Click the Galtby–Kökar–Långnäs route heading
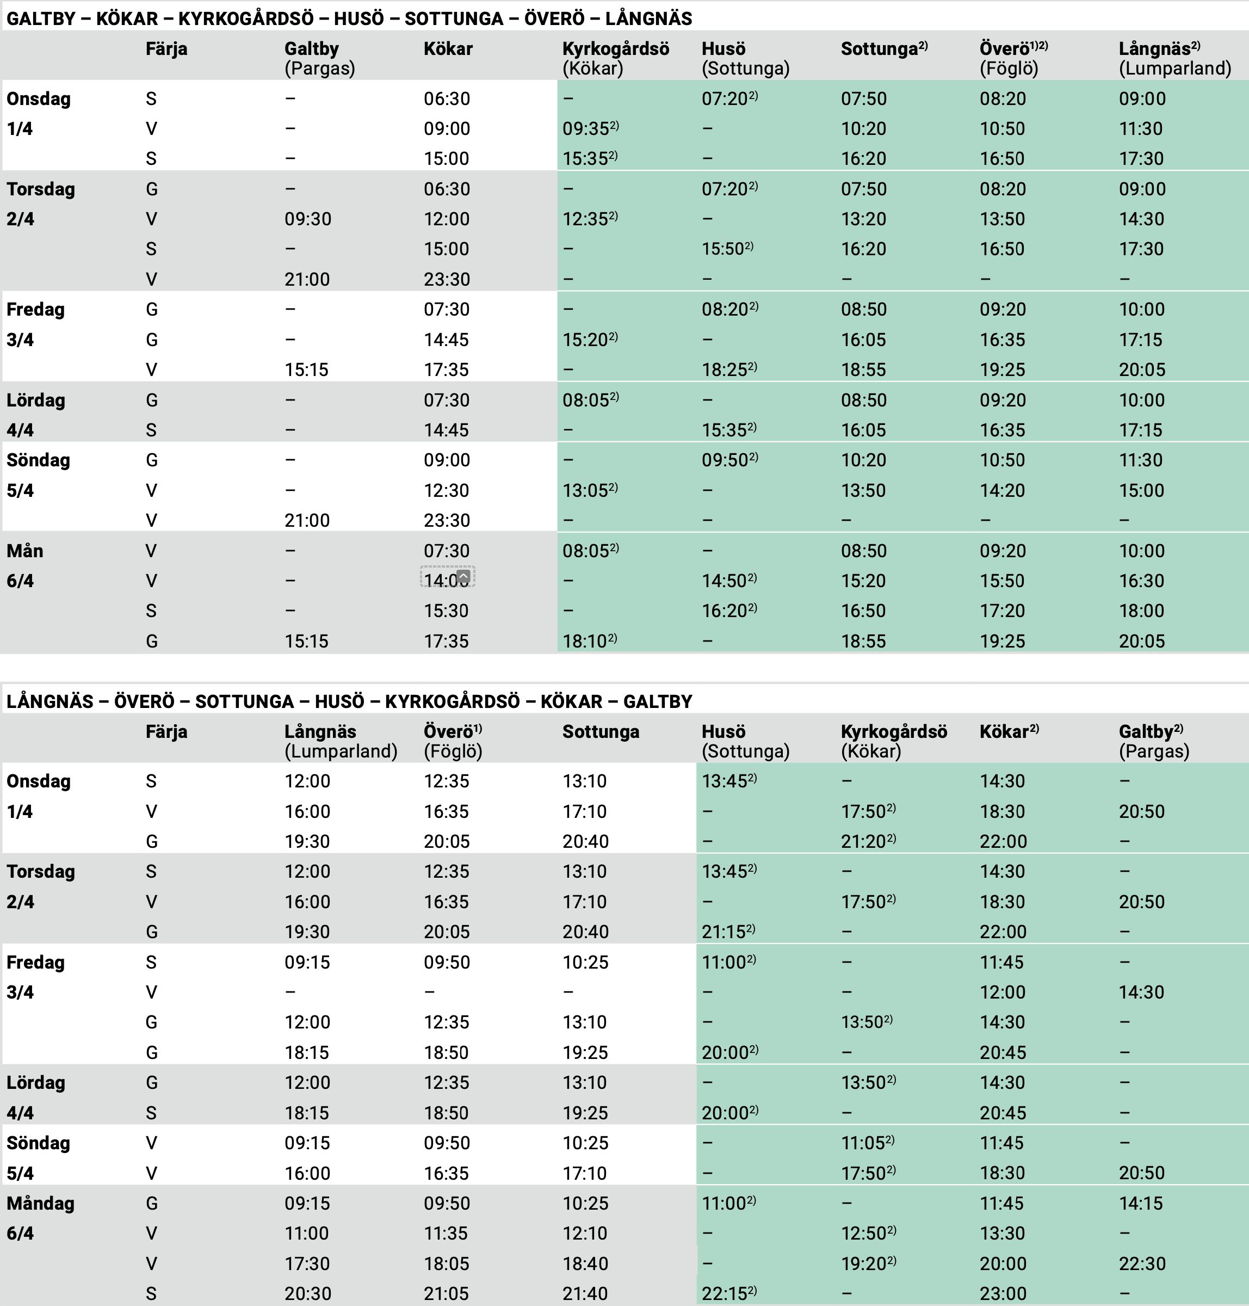Viewport: 1249px width, 1306px height. (x=349, y=18)
